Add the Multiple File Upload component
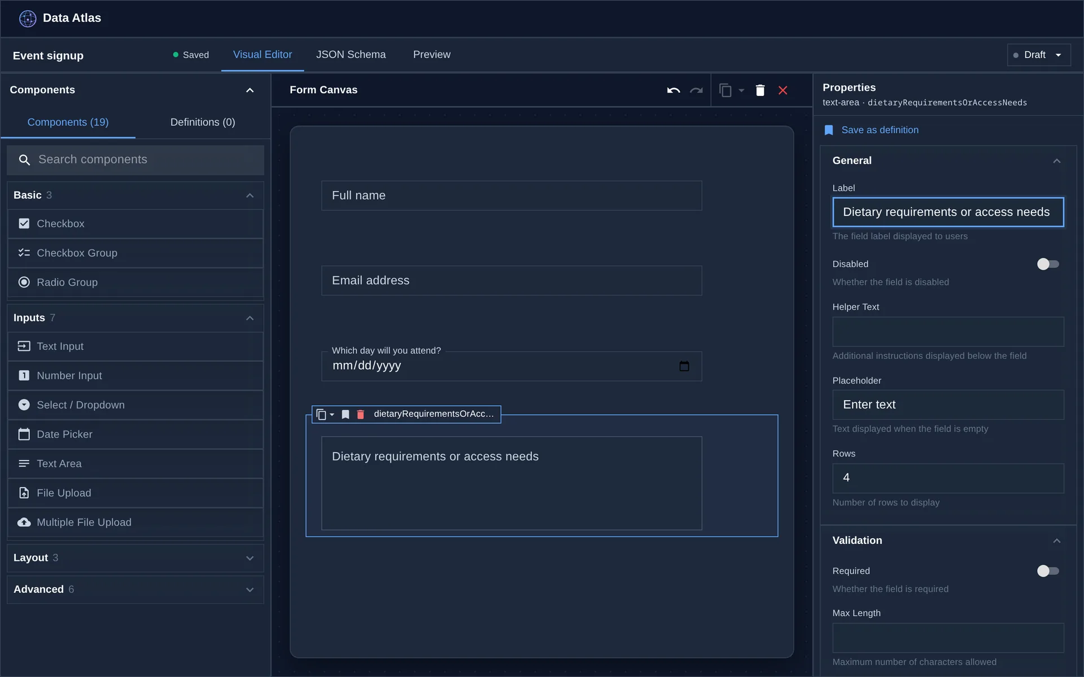This screenshot has height=677, width=1084. tap(135, 522)
